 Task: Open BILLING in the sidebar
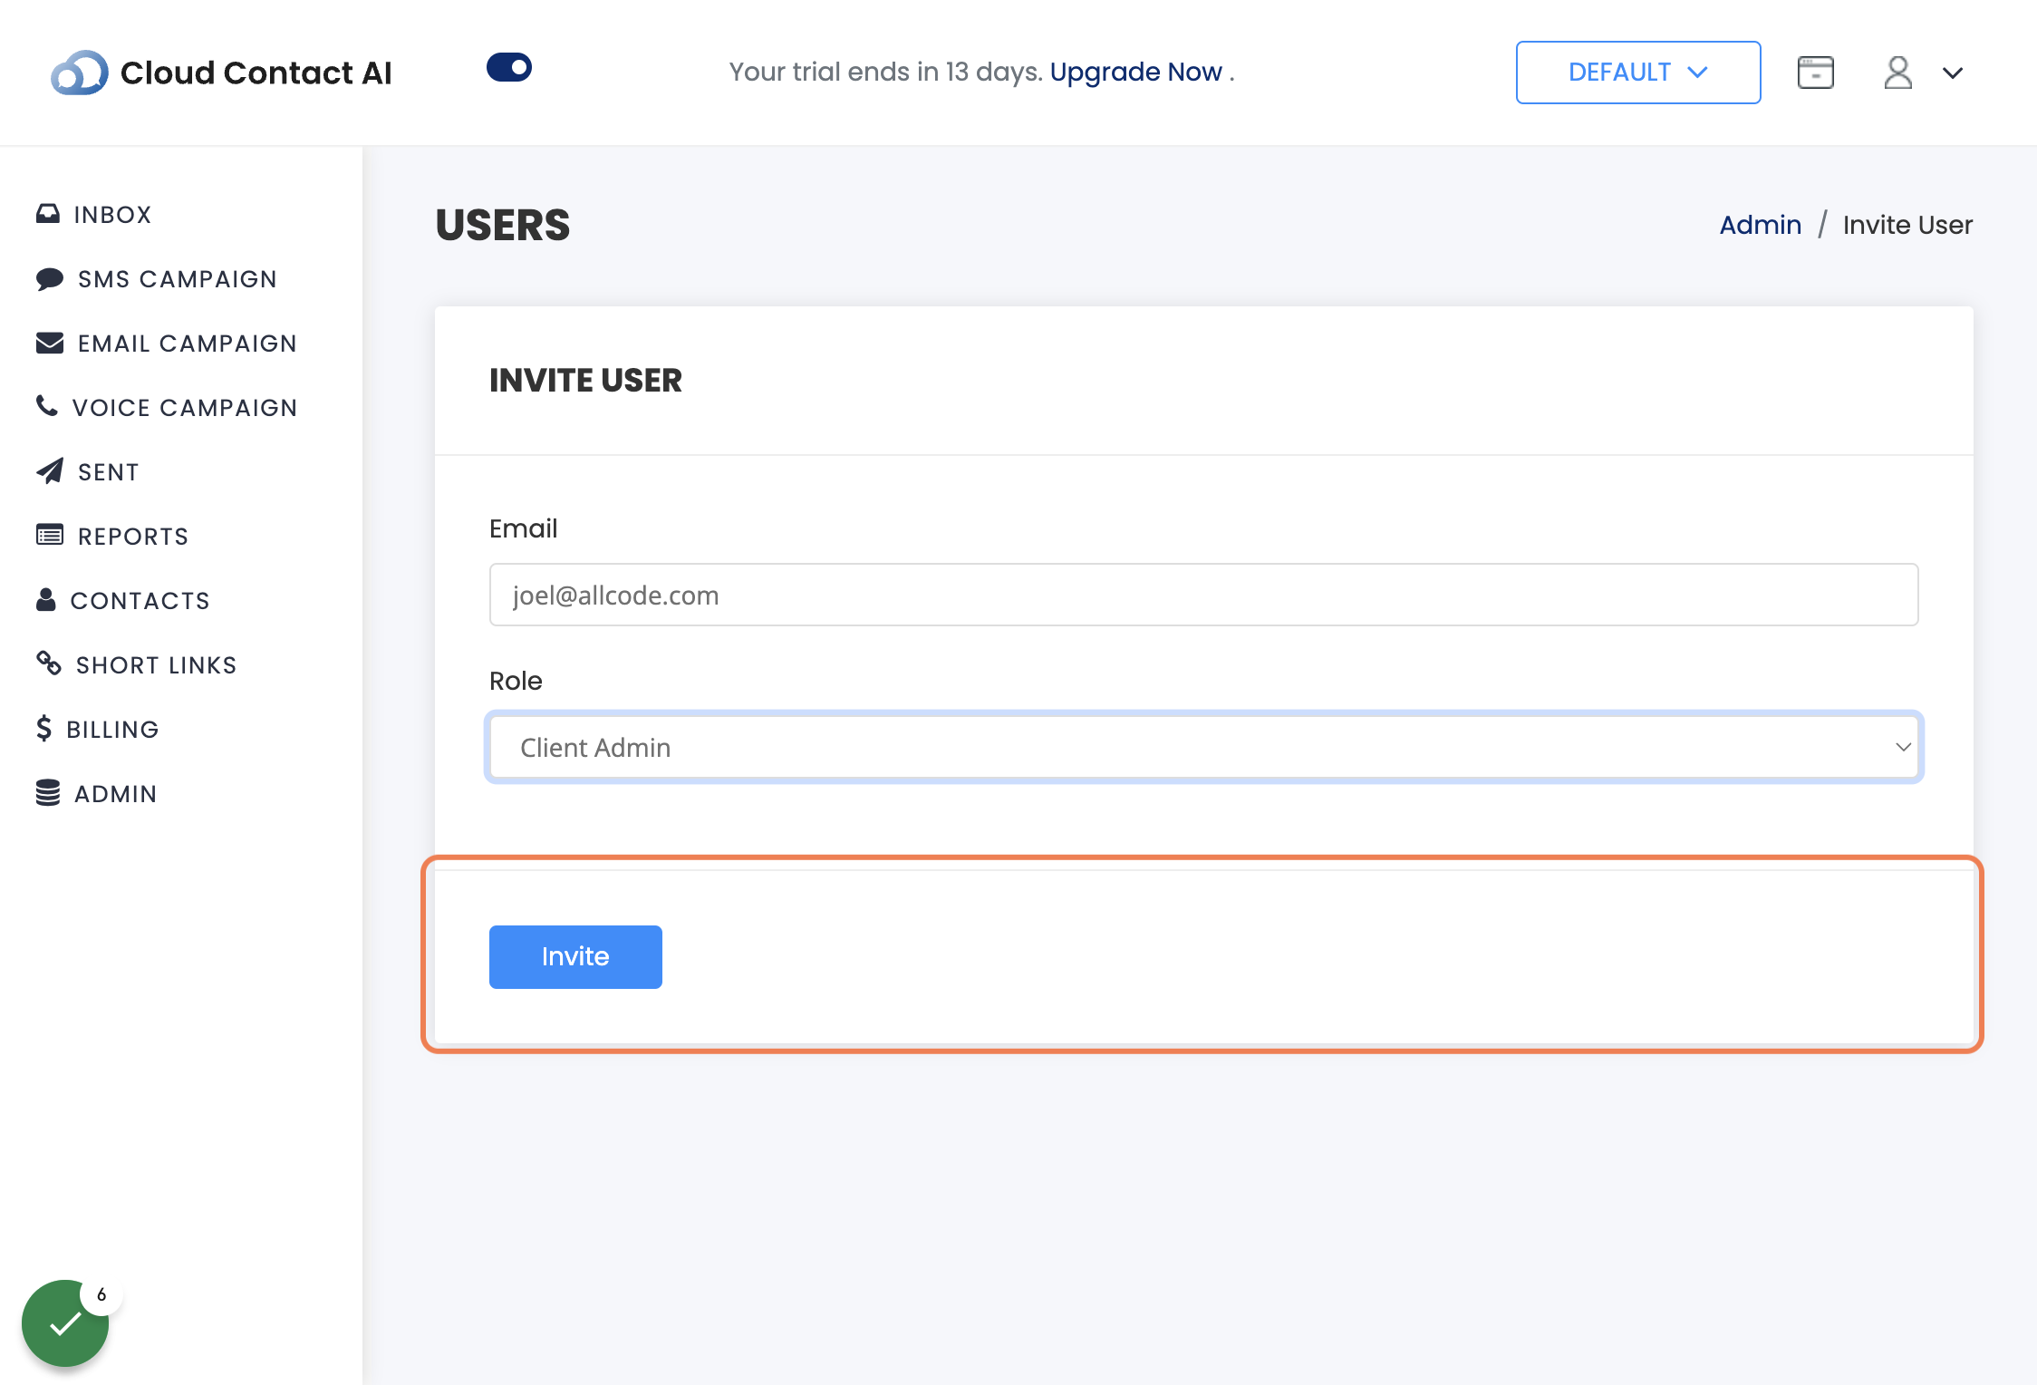click(112, 730)
